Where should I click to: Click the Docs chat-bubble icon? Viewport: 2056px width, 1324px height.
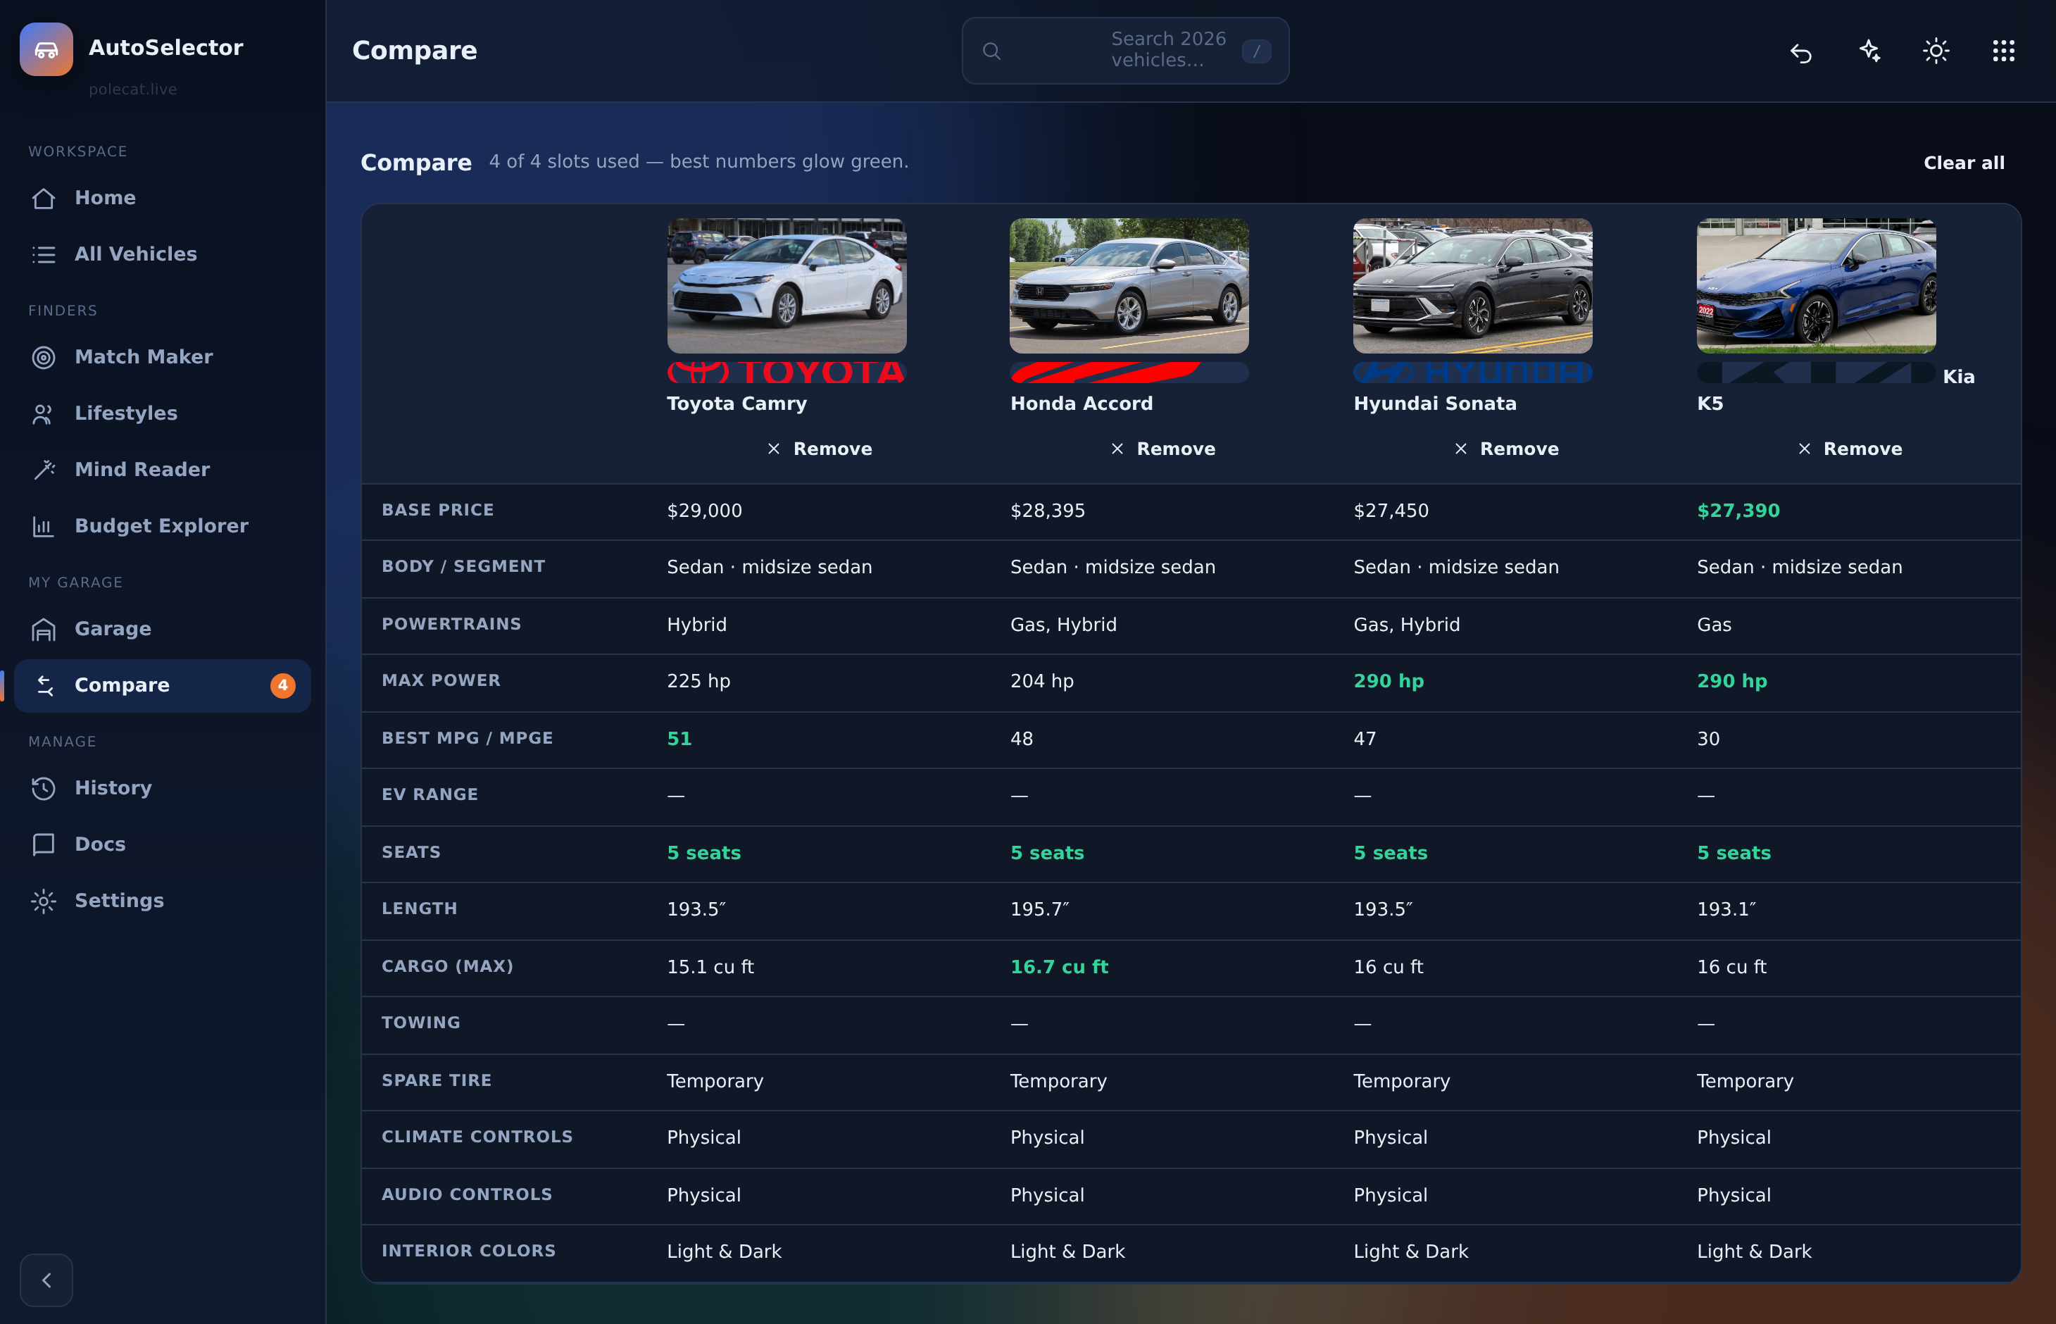(x=44, y=844)
